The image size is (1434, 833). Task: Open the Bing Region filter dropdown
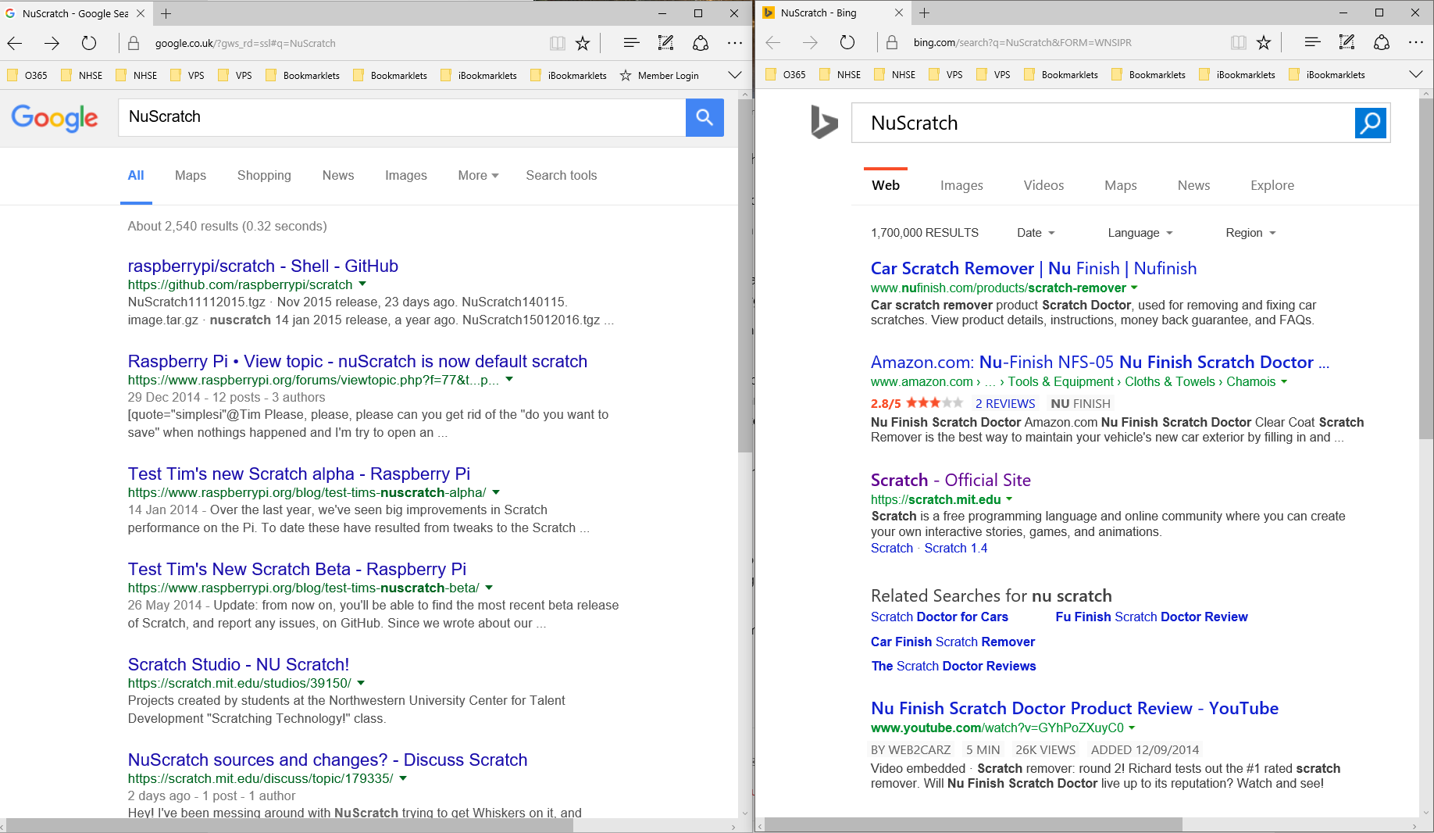pyautogui.click(x=1250, y=233)
